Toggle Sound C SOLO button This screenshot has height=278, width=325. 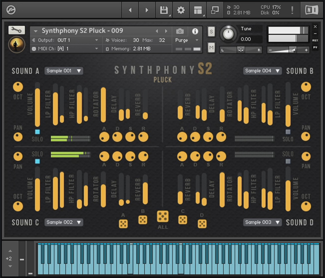(x=37, y=161)
